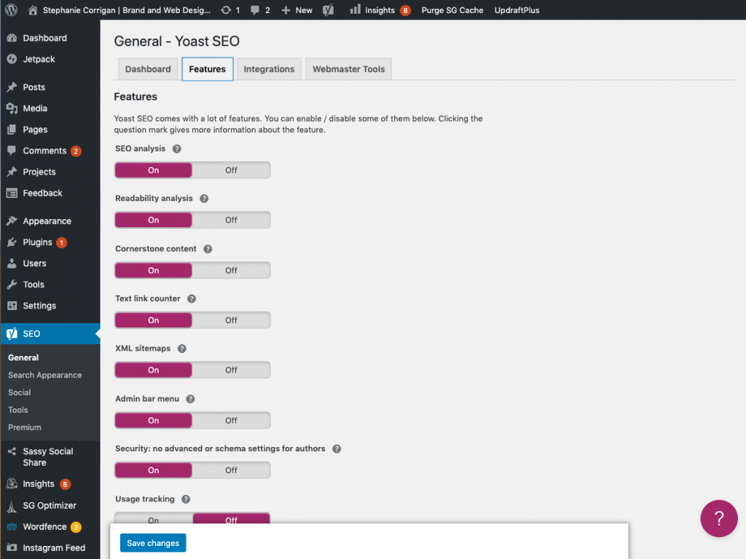Click Purge SG Cache in admin bar
The height and width of the screenshot is (559, 746).
tap(452, 10)
